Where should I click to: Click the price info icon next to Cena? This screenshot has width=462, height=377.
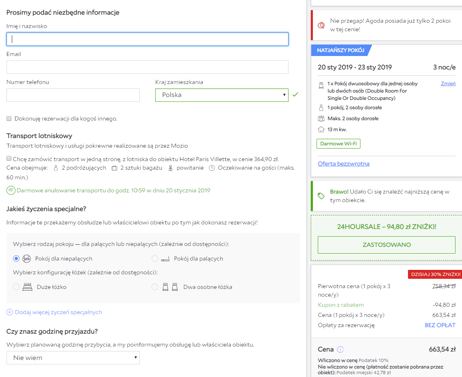click(x=340, y=349)
